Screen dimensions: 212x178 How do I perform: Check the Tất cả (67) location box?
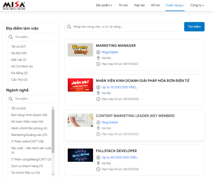pos(8,47)
